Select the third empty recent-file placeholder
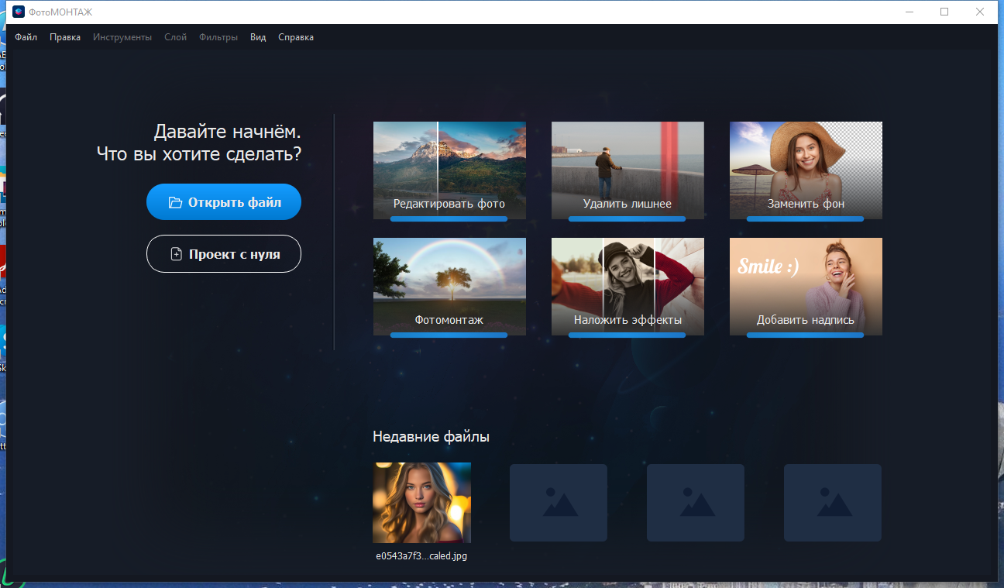 pos(832,503)
